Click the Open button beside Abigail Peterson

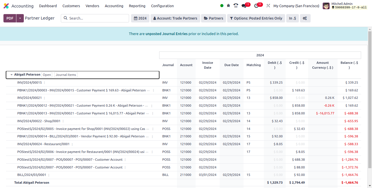(47, 75)
